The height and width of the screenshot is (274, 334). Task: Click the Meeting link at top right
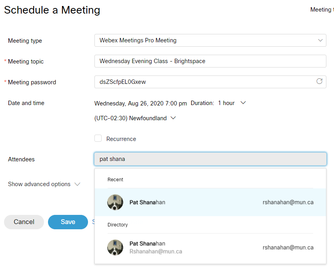[322, 10]
